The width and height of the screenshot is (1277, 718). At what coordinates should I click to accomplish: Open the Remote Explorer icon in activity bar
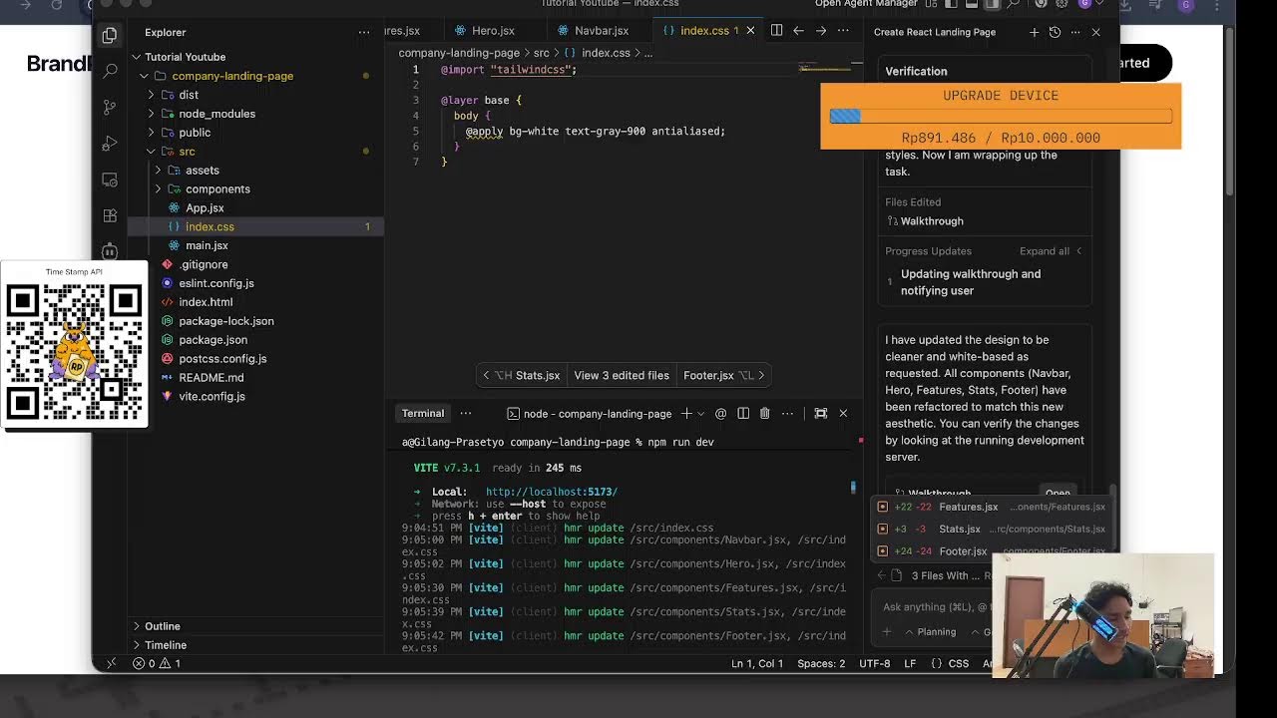click(110, 179)
